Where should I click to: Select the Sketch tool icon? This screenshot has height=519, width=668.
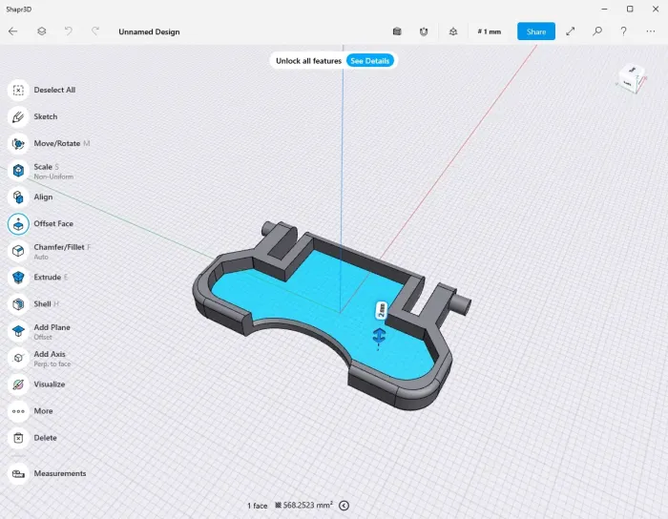[x=18, y=116]
